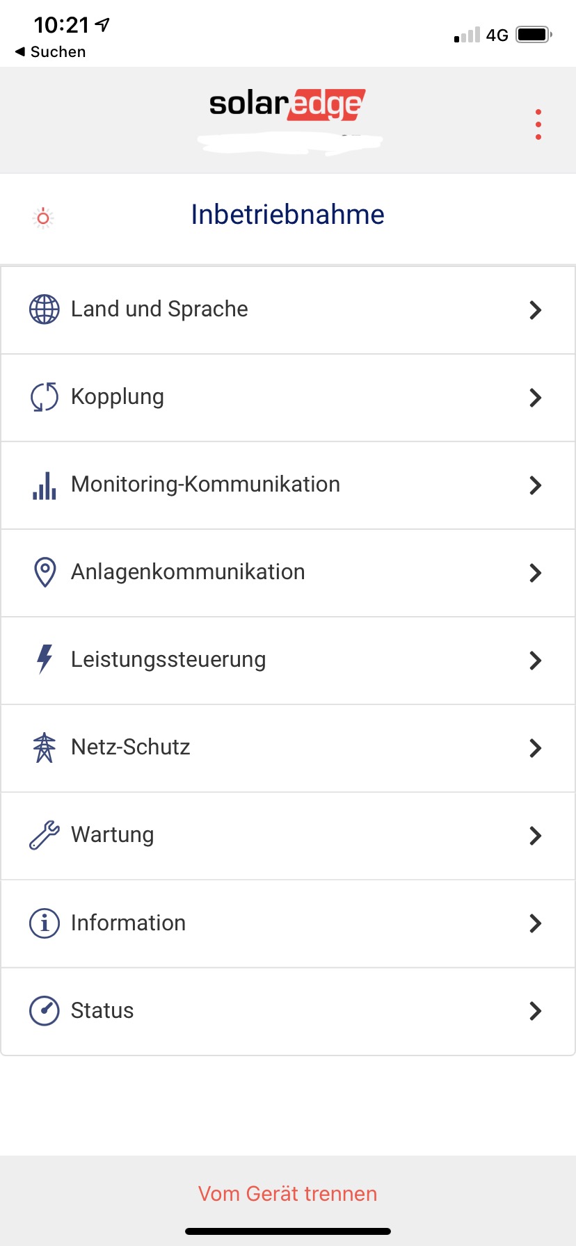Expand Status using its chevron arrow
This screenshot has height=1246, width=576.
pos(535,1011)
